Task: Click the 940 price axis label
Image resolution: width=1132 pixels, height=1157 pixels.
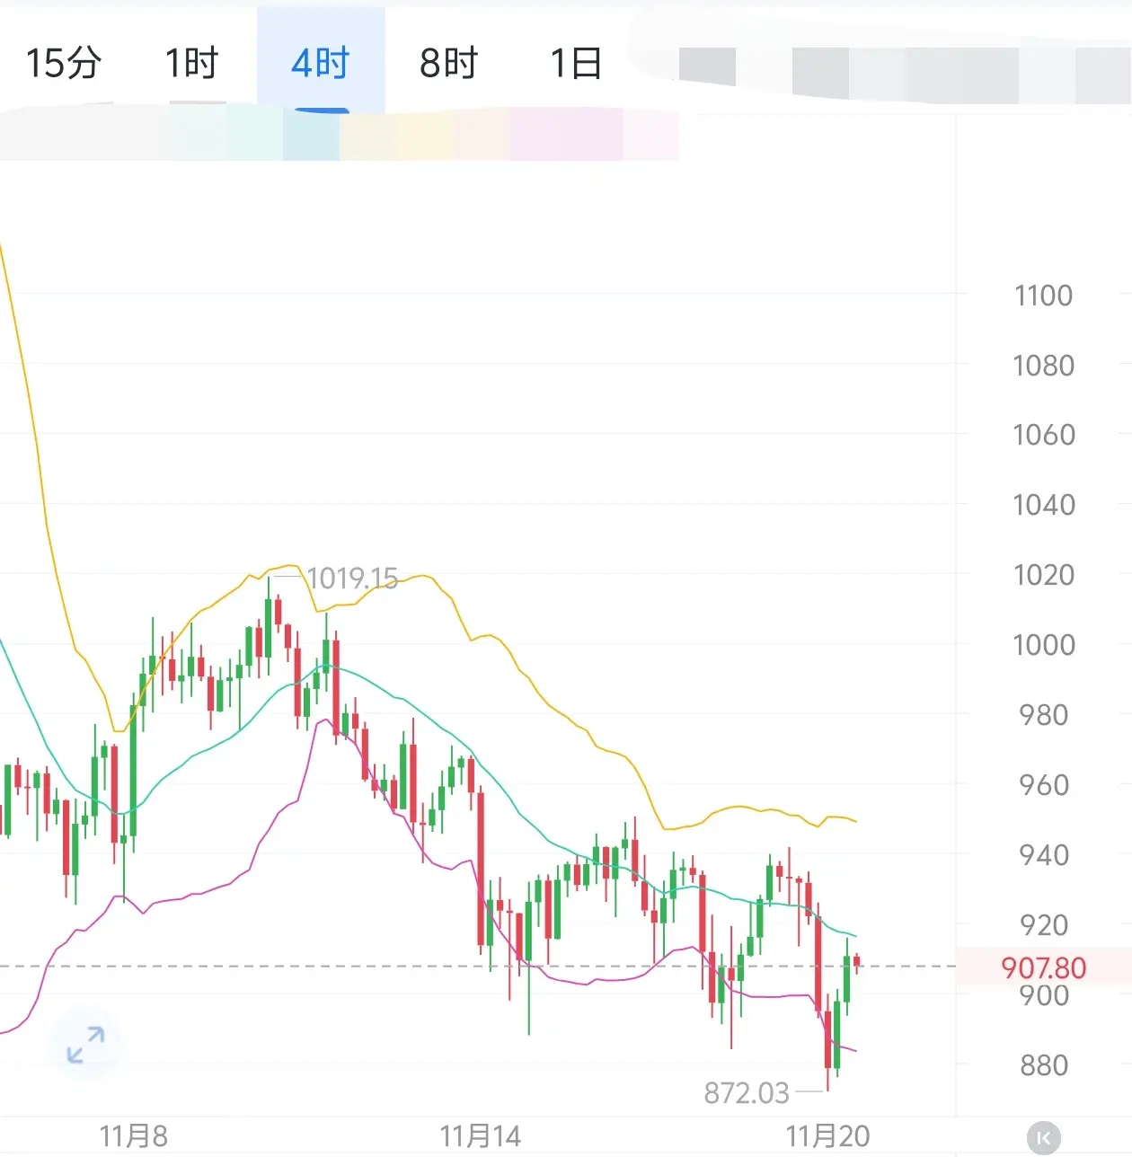Action: [1043, 855]
